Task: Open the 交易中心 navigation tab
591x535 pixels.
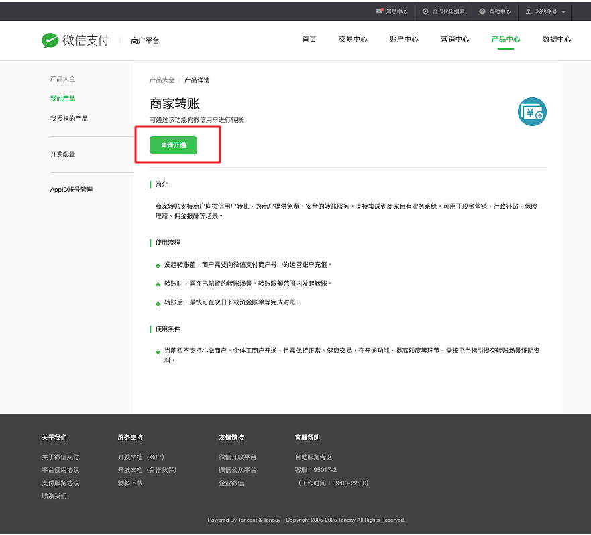Action: pos(353,40)
